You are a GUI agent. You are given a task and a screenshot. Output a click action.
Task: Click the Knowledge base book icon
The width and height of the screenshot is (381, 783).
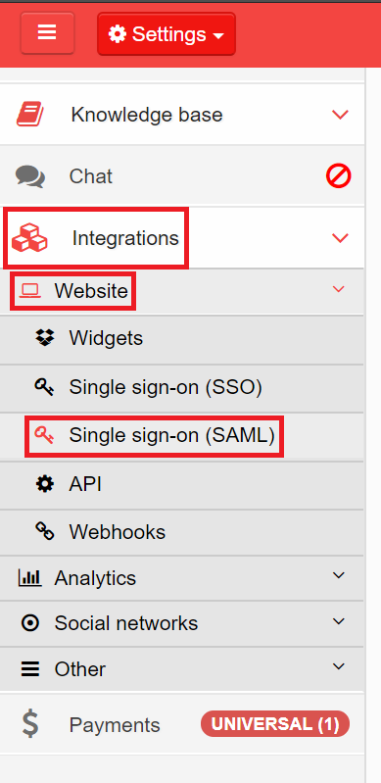point(30,115)
